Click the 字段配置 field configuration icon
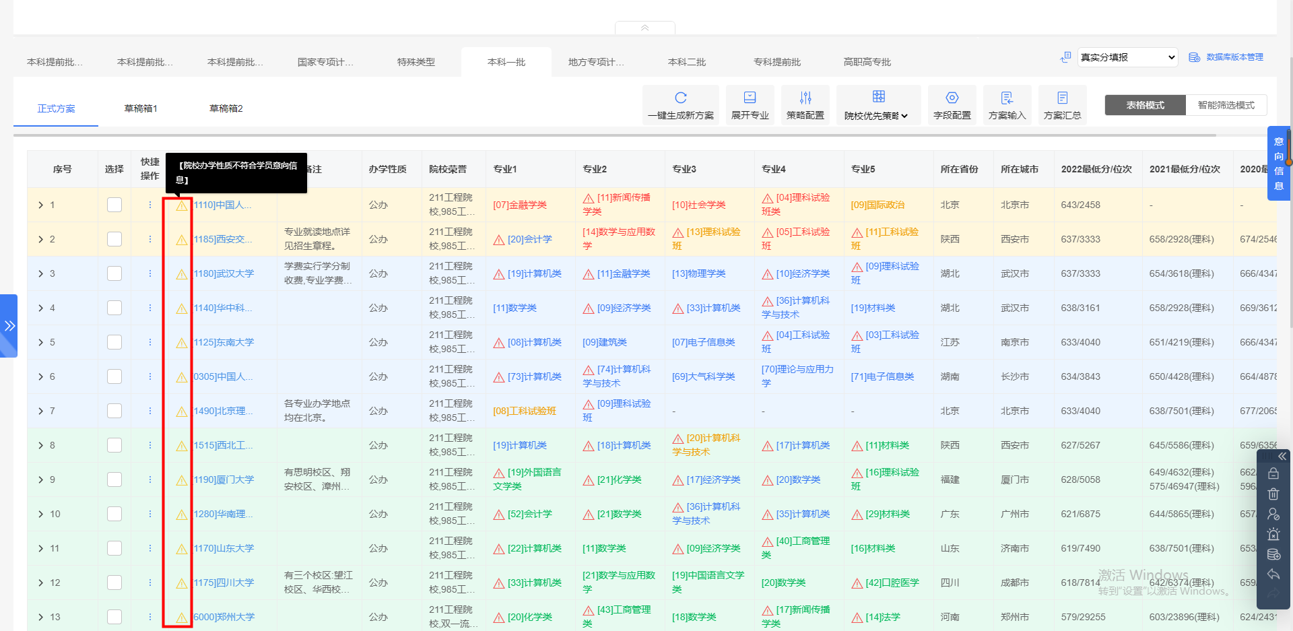Screen dimensions: 1293x631 tap(952, 97)
